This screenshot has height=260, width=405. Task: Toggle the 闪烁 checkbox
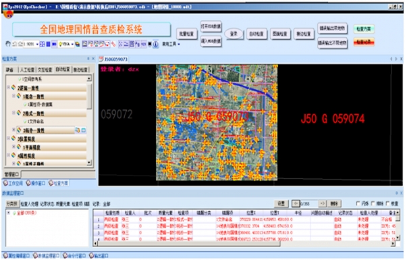click(358, 203)
